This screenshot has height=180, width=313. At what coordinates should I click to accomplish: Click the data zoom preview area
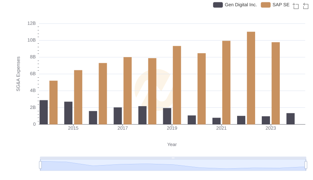point(173,165)
